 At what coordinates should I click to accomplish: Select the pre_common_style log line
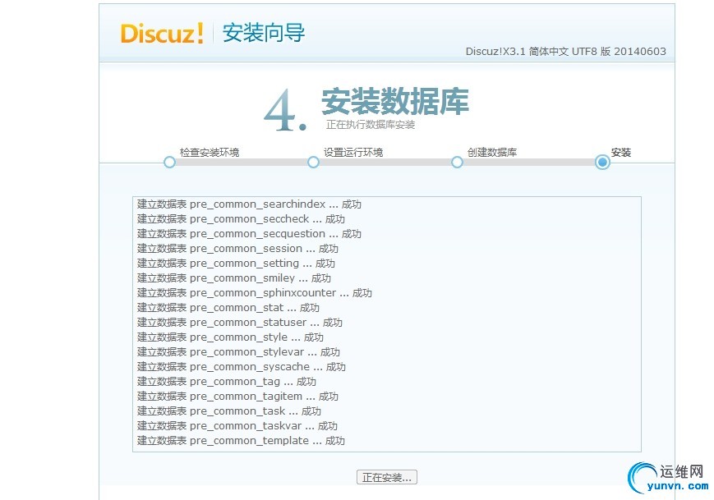(230, 337)
